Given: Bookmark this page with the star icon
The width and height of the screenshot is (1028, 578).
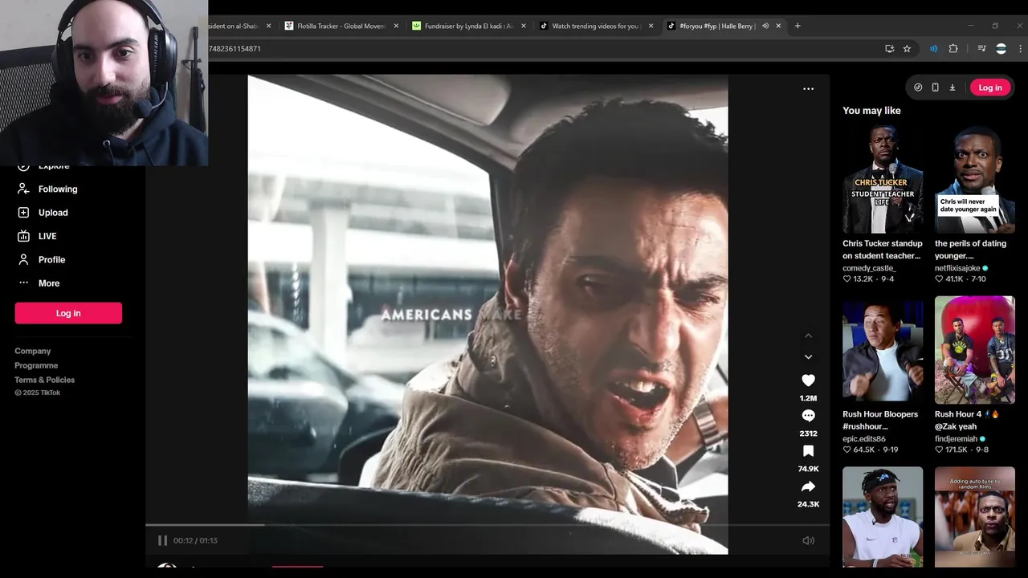Looking at the screenshot, I should (x=907, y=49).
